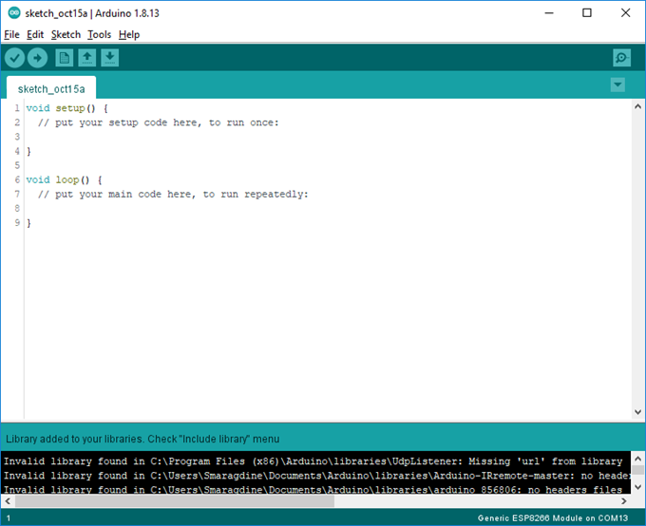Click the 'put your main code here' comment

[173, 195]
